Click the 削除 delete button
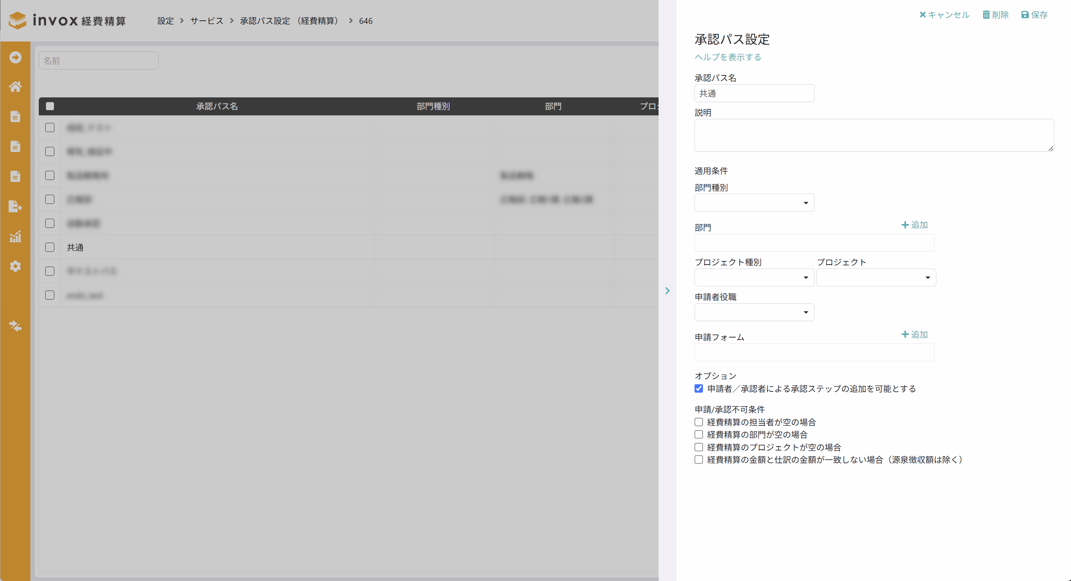The image size is (1071, 581). pos(995,15)
